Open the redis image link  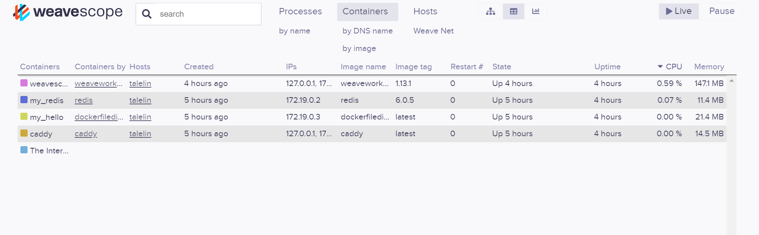pos(83,100)
